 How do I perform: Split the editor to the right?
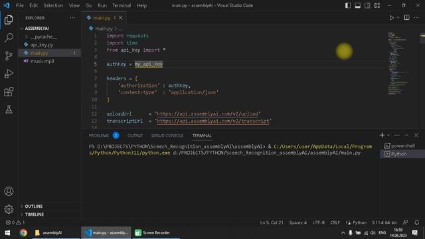(x=406, y=18)
